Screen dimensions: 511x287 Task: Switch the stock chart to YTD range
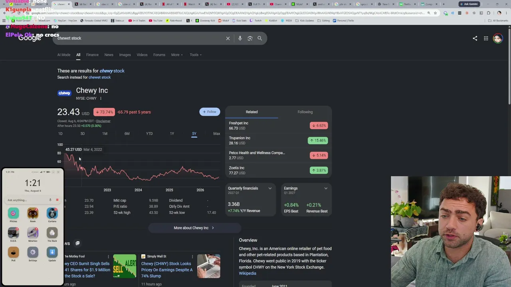pos(149,134)
